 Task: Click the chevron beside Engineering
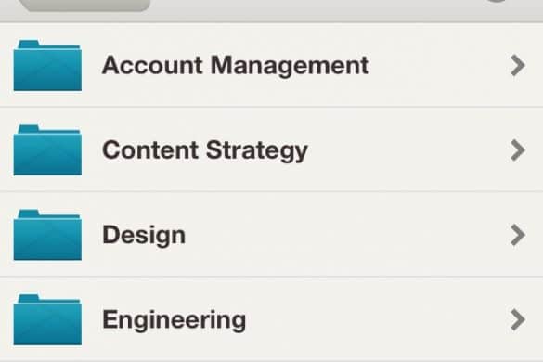(518, 319)
